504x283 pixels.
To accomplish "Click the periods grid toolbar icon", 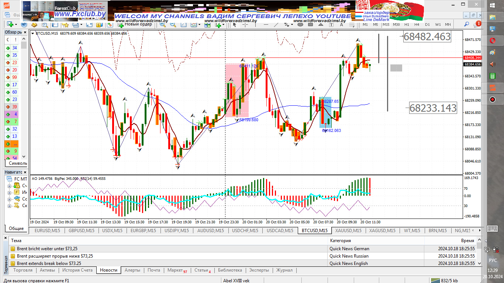I will click(x=208, y=24).
